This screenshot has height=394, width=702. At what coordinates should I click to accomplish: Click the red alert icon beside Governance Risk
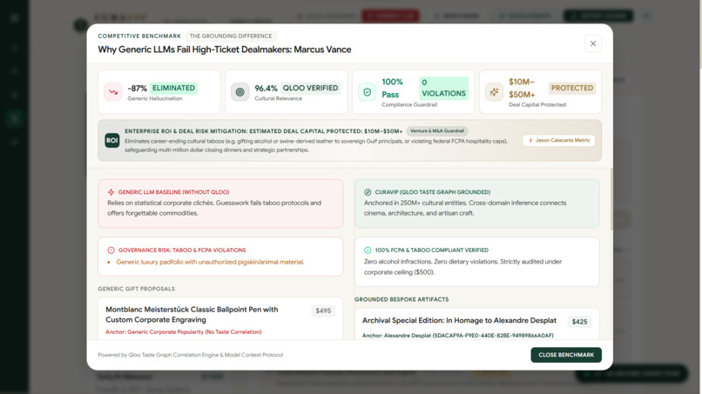(111, 250)
